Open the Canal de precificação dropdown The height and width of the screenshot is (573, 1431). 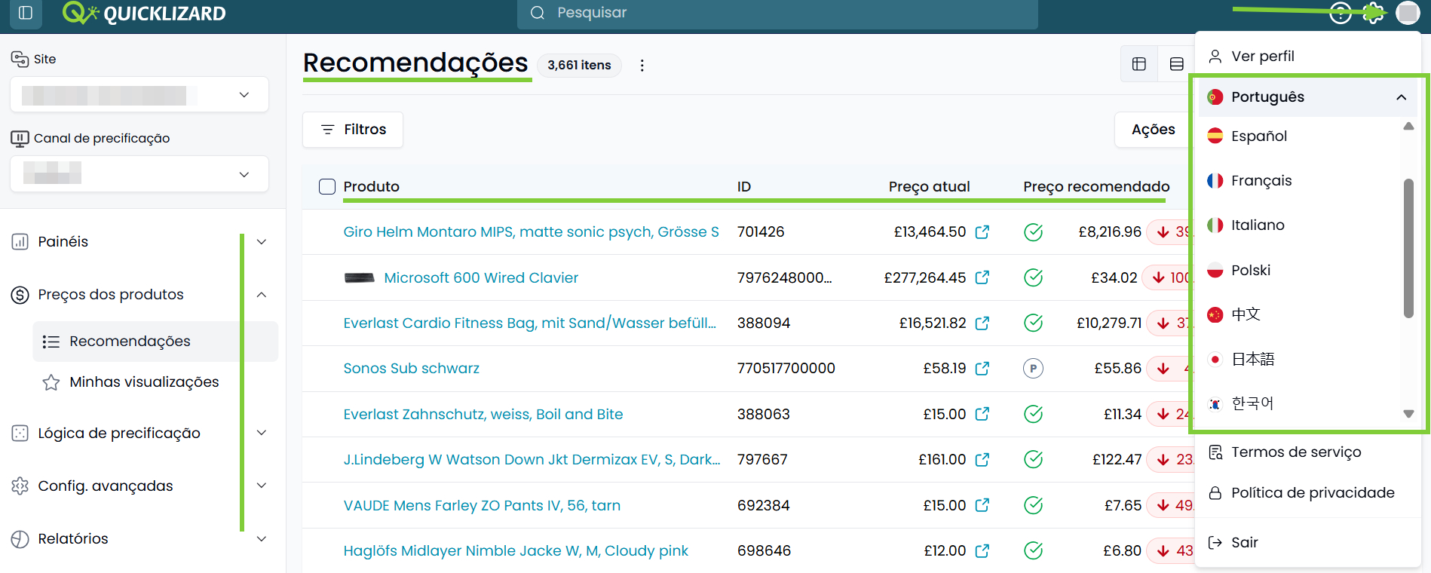point(139,174)
